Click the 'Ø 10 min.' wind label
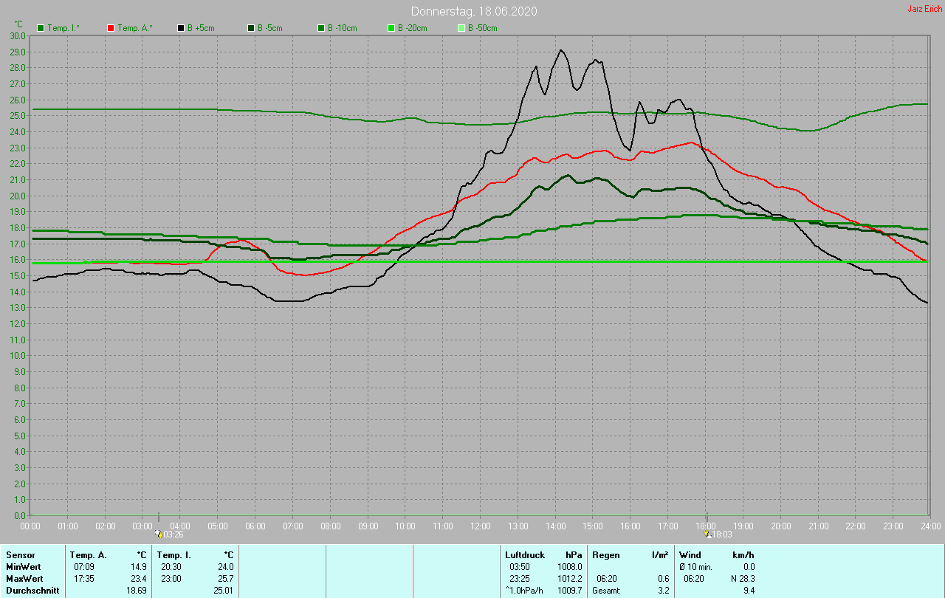This screenshot has width=945, height=598. 695,566
